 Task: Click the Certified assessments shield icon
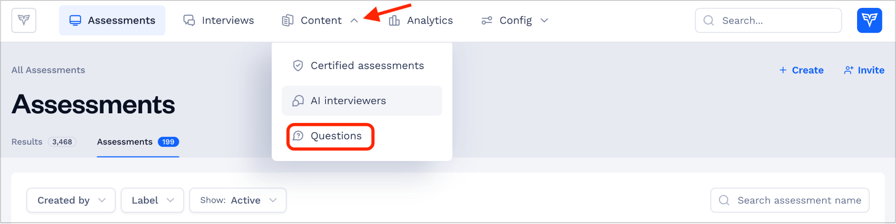pyautogui.click(x=298, y=66)
